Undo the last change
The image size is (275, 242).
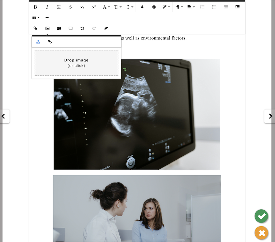pos(82,28)
